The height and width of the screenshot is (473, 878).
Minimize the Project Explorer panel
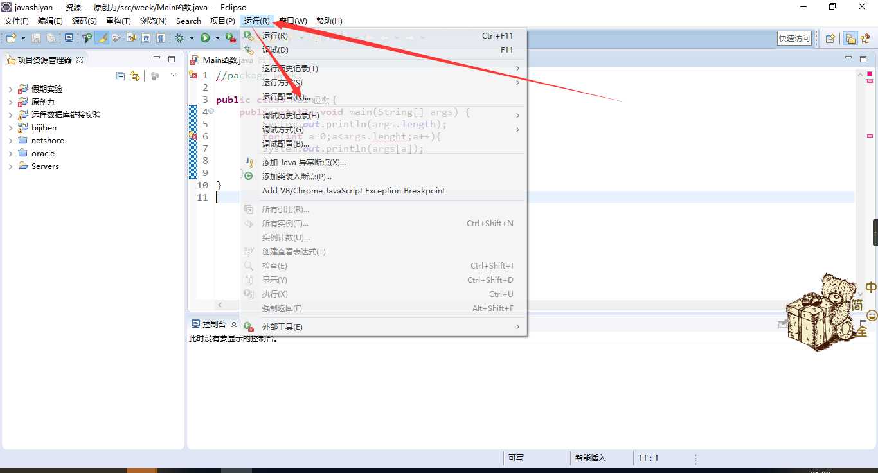(157, 58)
